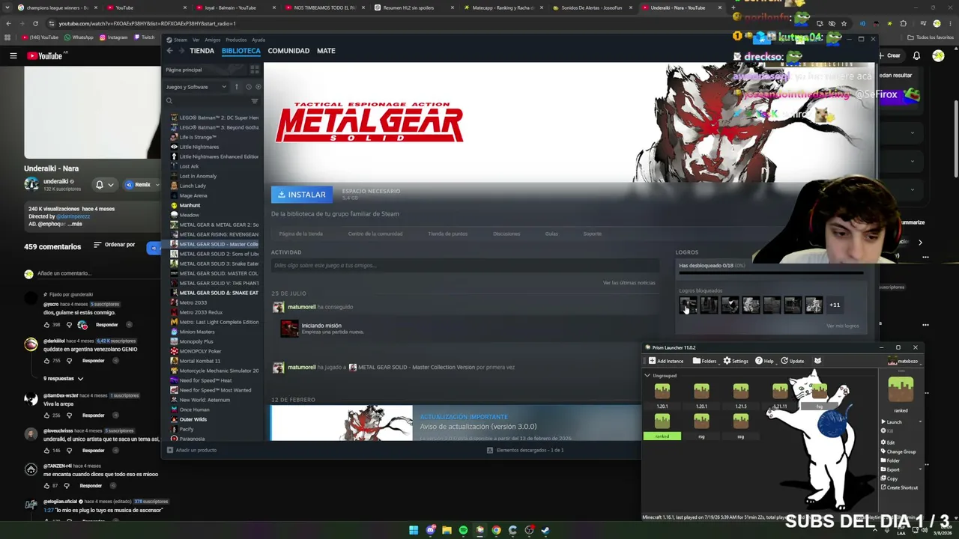
Task: Click the Windows Start button
Action: click(414, 530)
